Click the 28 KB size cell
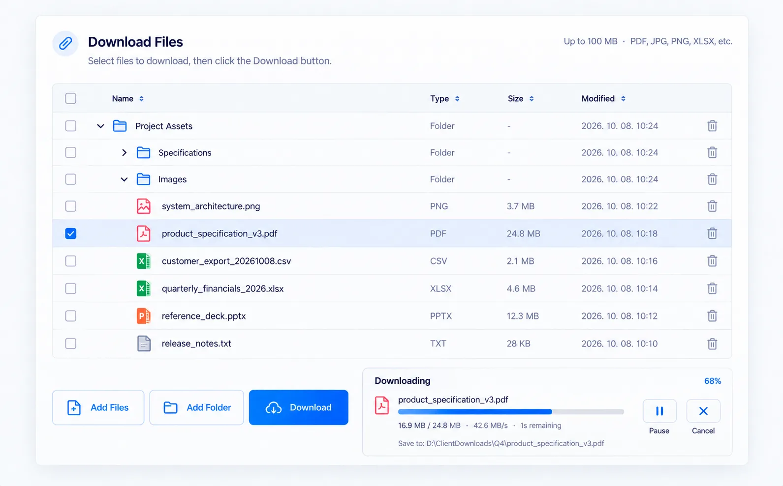The width and height of the screenshot is (783, 486). point(518,343)
